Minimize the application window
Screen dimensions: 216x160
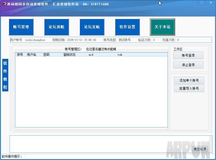point(195,3)
